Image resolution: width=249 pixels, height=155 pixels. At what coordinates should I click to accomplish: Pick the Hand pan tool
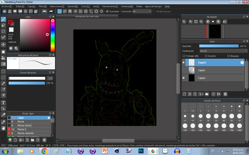point(3,128)
